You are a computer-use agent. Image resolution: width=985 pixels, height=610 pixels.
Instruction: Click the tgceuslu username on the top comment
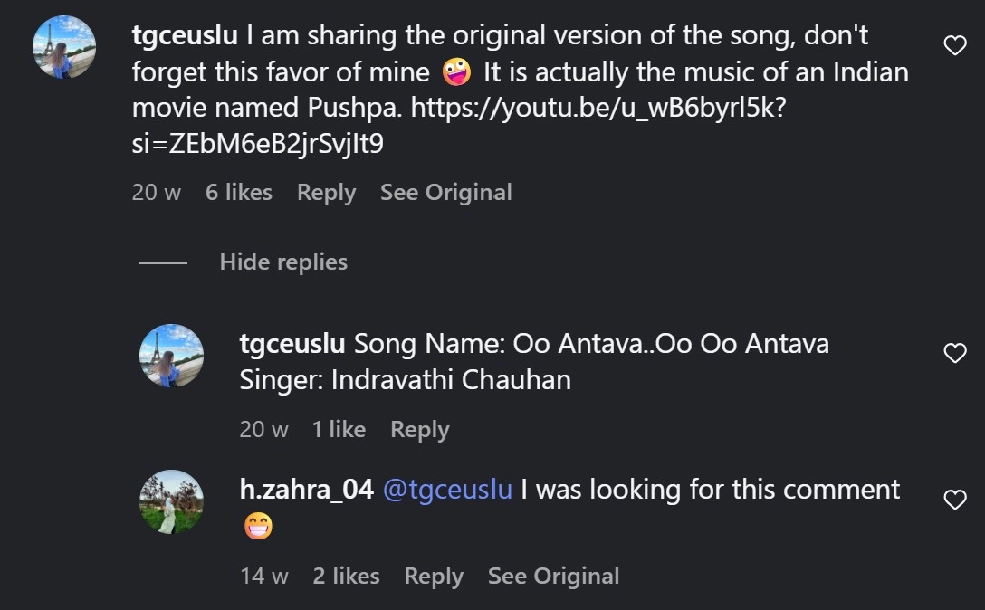pos(185,36)
